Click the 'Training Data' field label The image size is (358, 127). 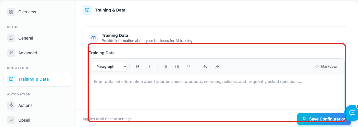(102, 53)
